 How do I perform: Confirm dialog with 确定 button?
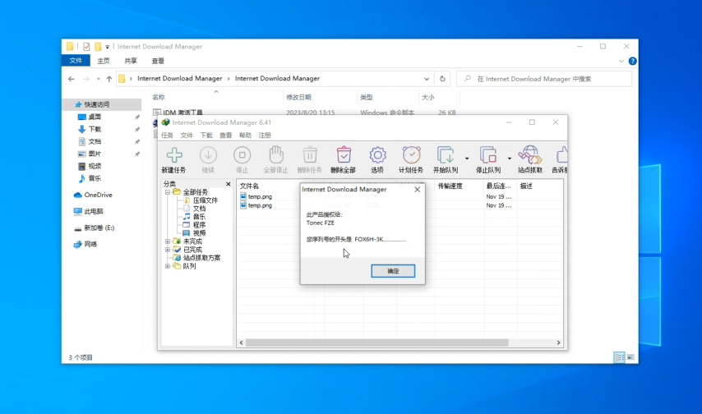[393, 271]
